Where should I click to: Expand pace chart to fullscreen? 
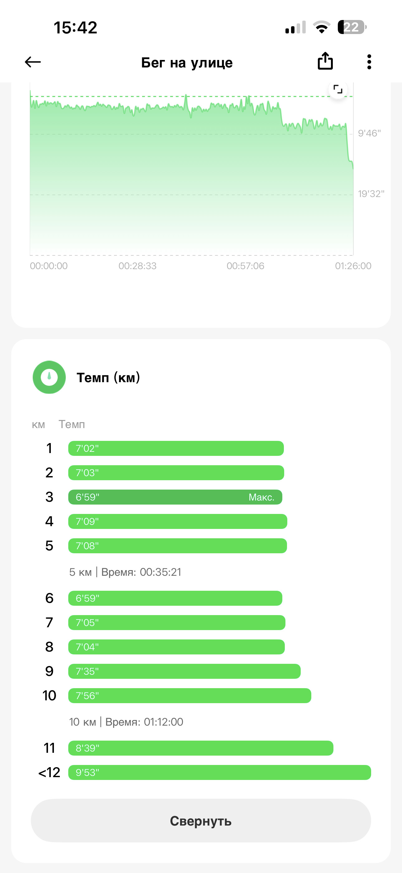pos(338,90)
